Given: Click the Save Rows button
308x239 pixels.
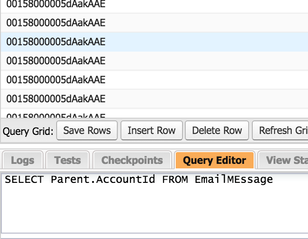Looking at the screenshot, I should [87, 130].
